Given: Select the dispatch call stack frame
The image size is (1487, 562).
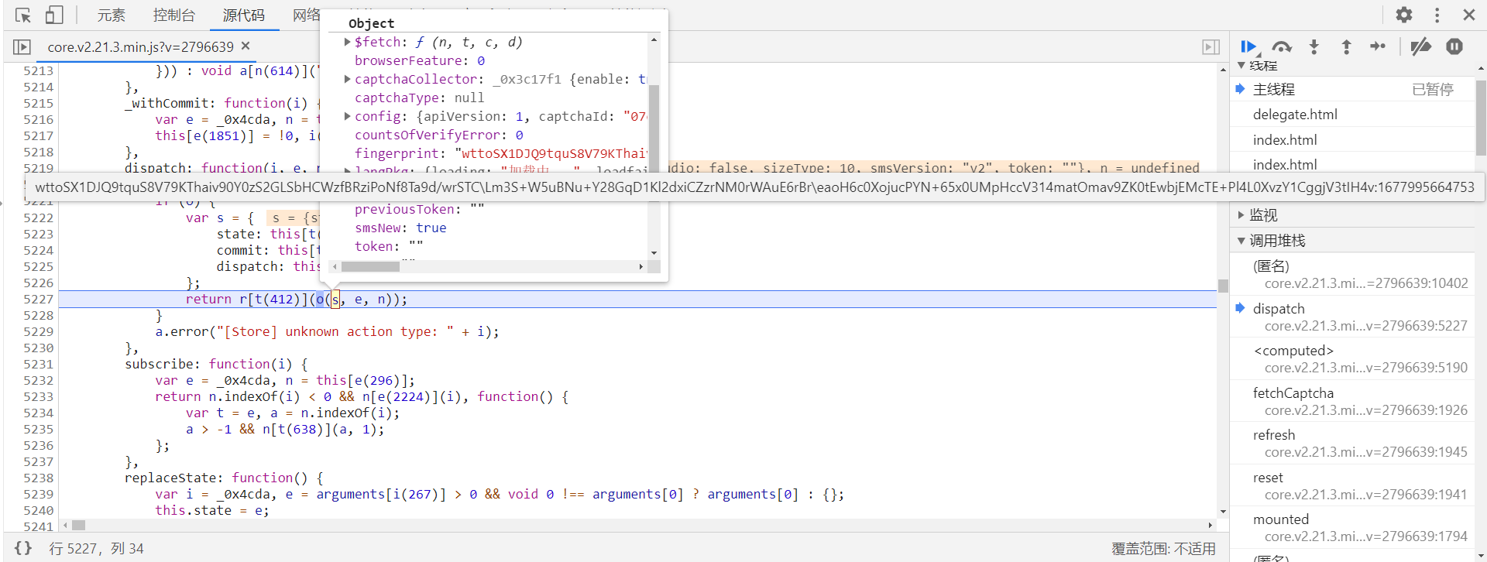Looking at the screenshot, I should coord(1352,317).
